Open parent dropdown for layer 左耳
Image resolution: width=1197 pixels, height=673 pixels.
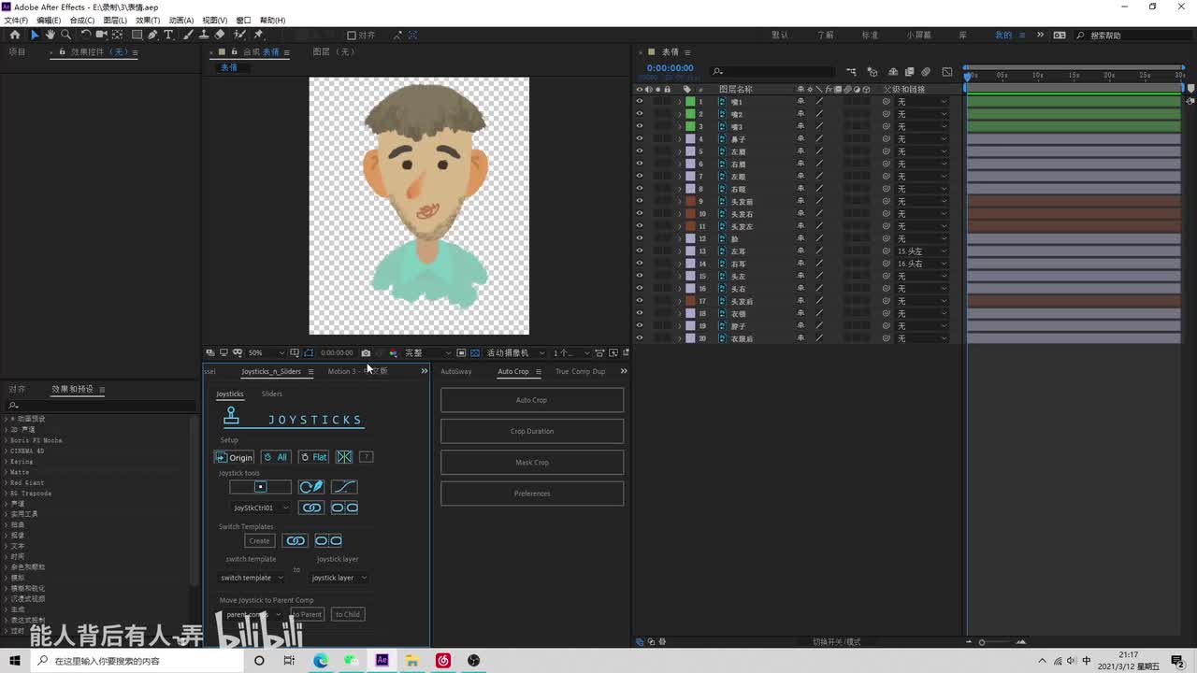tap(921, 251)
